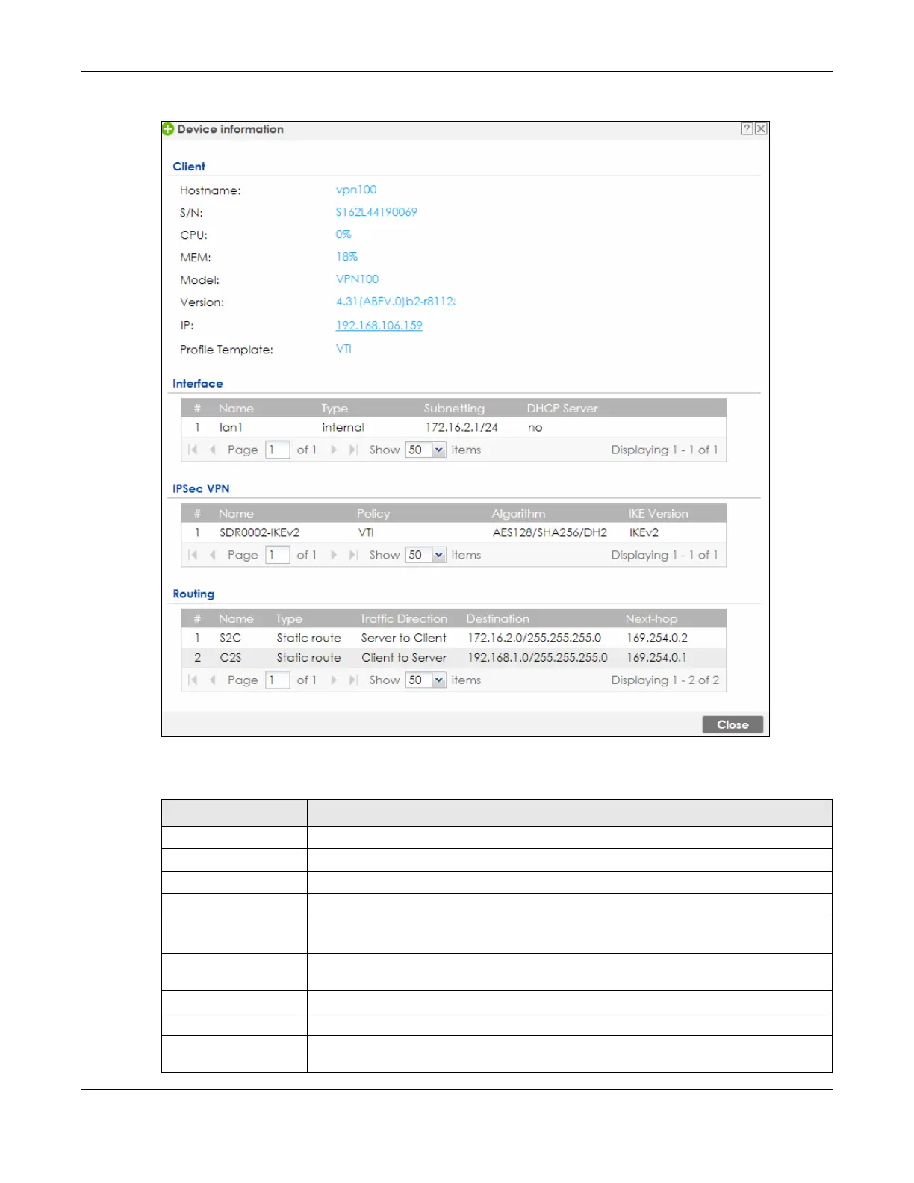Click the Policy column header
Screen dimensions: 914x1183
[373, 514]
